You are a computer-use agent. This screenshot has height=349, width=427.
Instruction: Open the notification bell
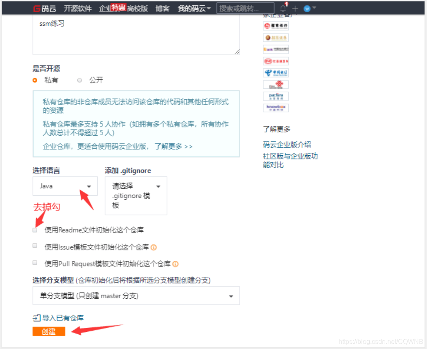click(283, 8)
